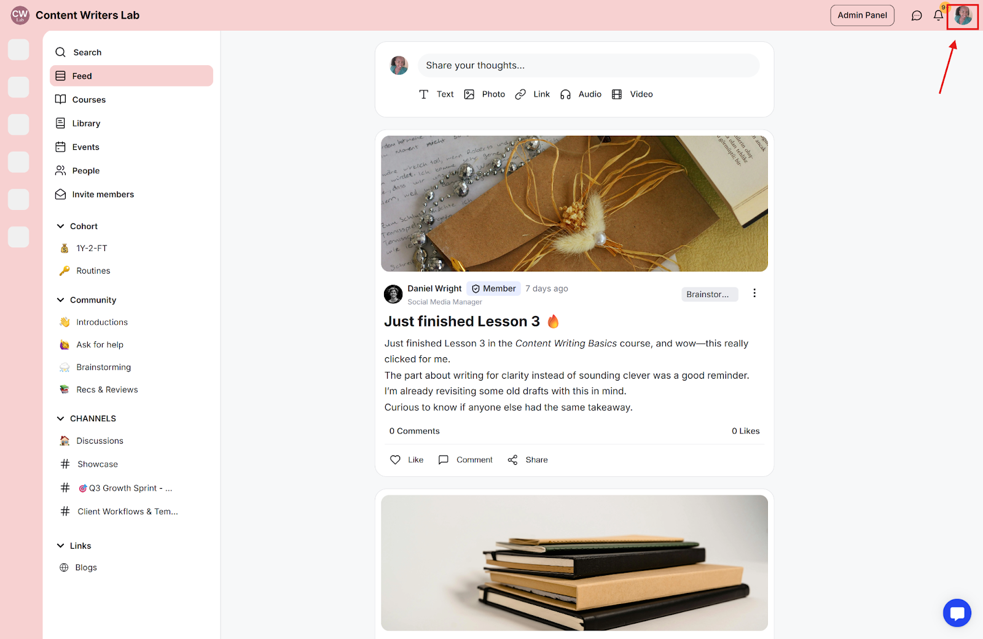
Task: Open the notifications bell
Action: (x=938, y=15)
